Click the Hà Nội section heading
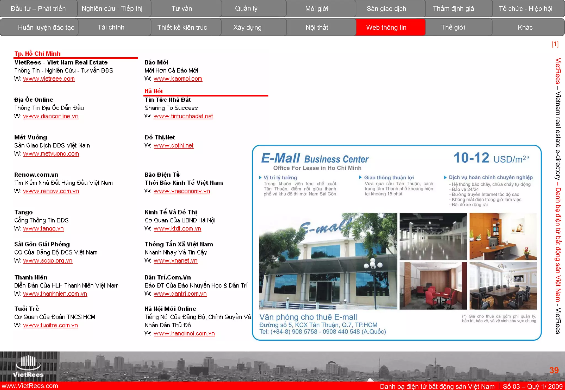Image resolution: width=565 pixels, height=390 pixels. [154, 91]
